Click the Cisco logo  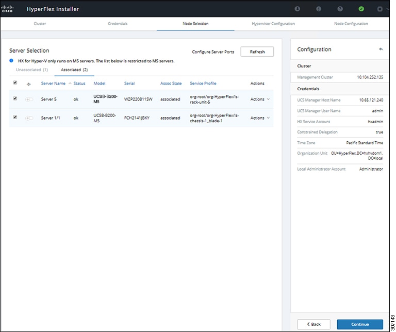coord(8,9)
